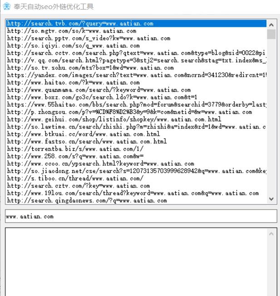Select the so.tv.sohu.com URL row
The width and height of the screenshot is (280, 296).
[136, 68]
